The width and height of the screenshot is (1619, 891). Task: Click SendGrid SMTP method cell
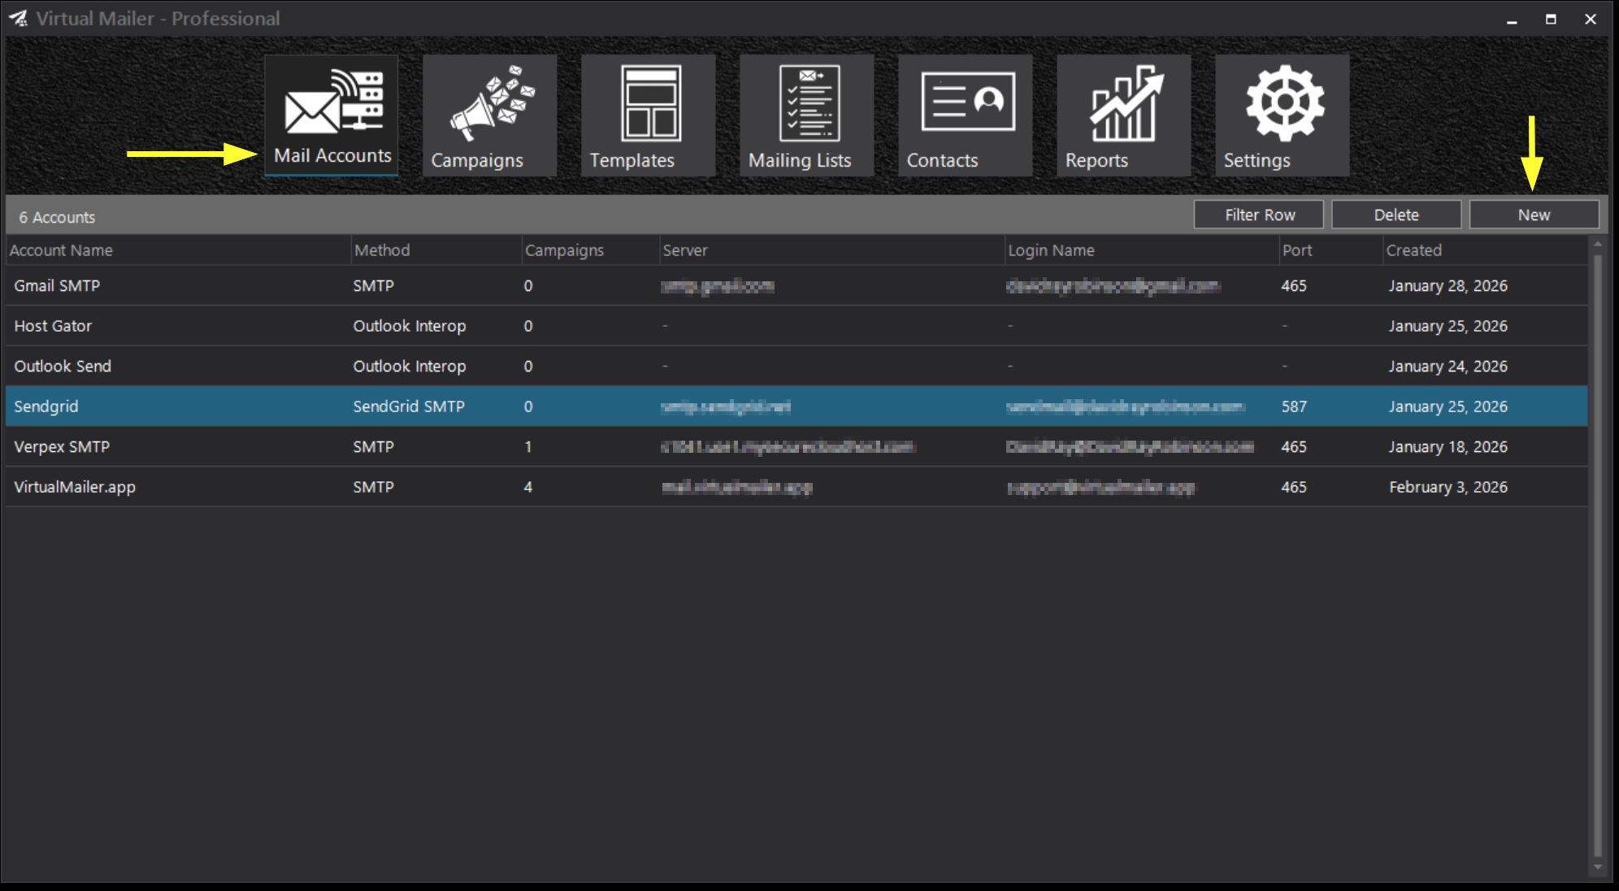click(409, 406)
